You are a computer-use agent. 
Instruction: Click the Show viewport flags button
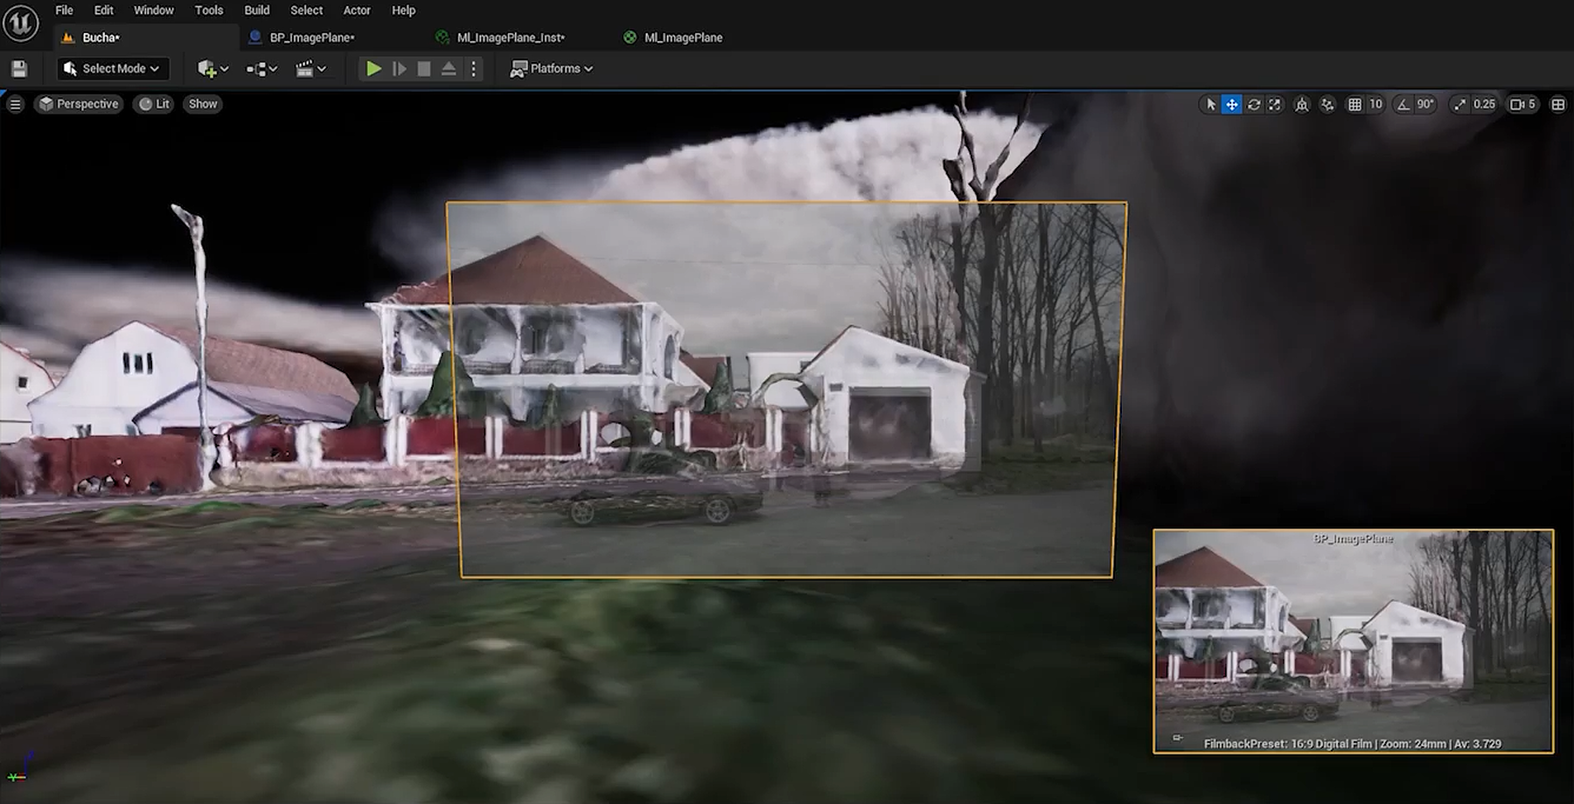coord(203,104)
